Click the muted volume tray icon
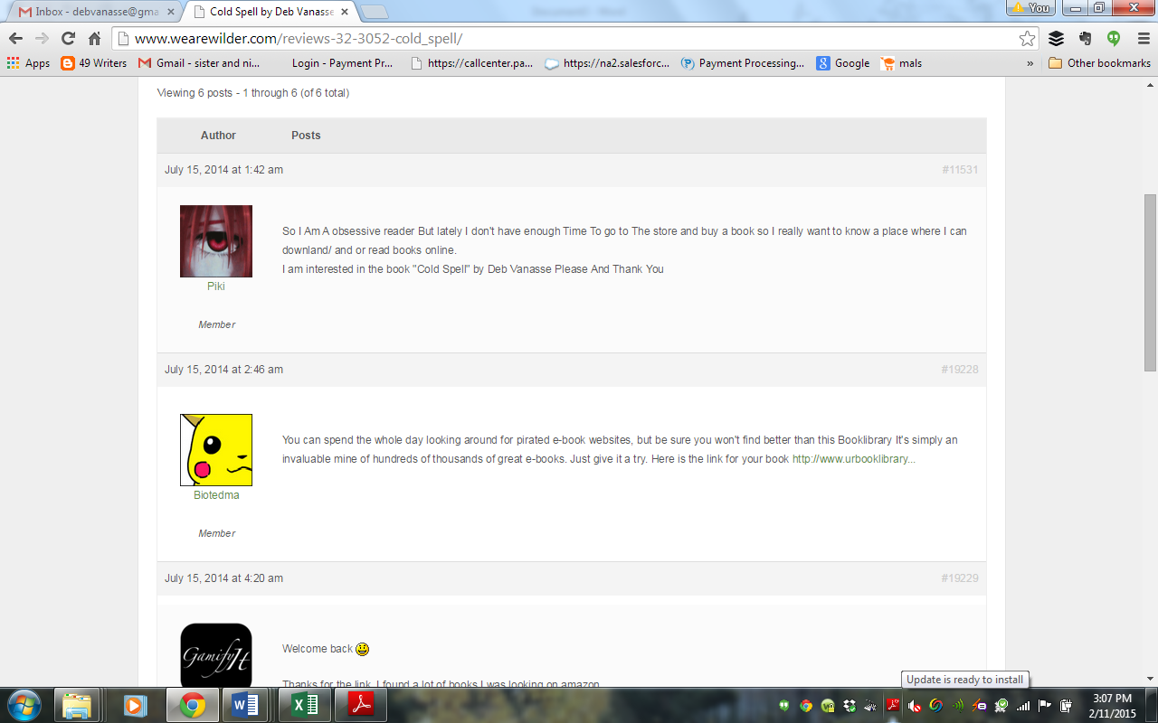 pos(915,706)
